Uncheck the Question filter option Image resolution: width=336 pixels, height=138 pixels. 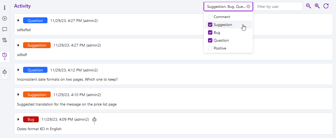coord(210,40)
